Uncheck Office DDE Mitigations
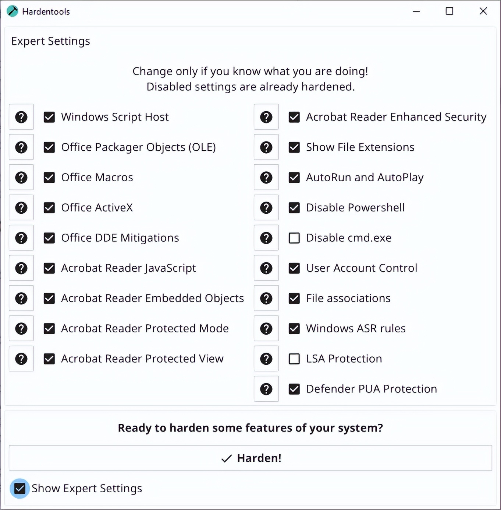Screen dimensions: 501x510 point(49,238)
